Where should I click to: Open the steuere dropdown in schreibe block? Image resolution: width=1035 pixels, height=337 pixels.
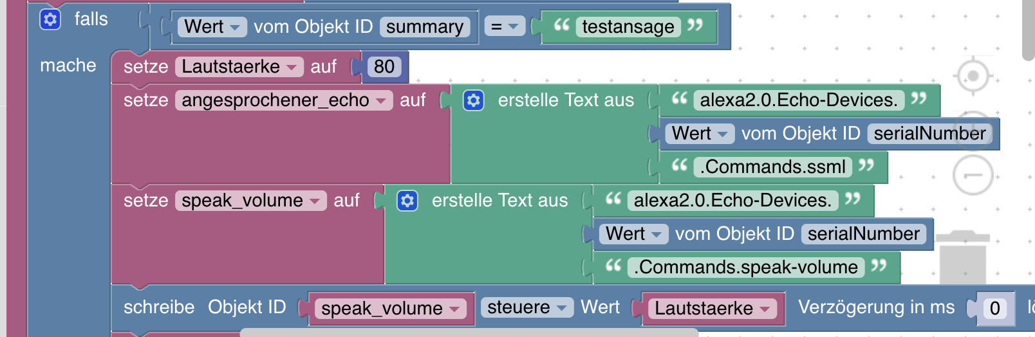click(527, 307)
